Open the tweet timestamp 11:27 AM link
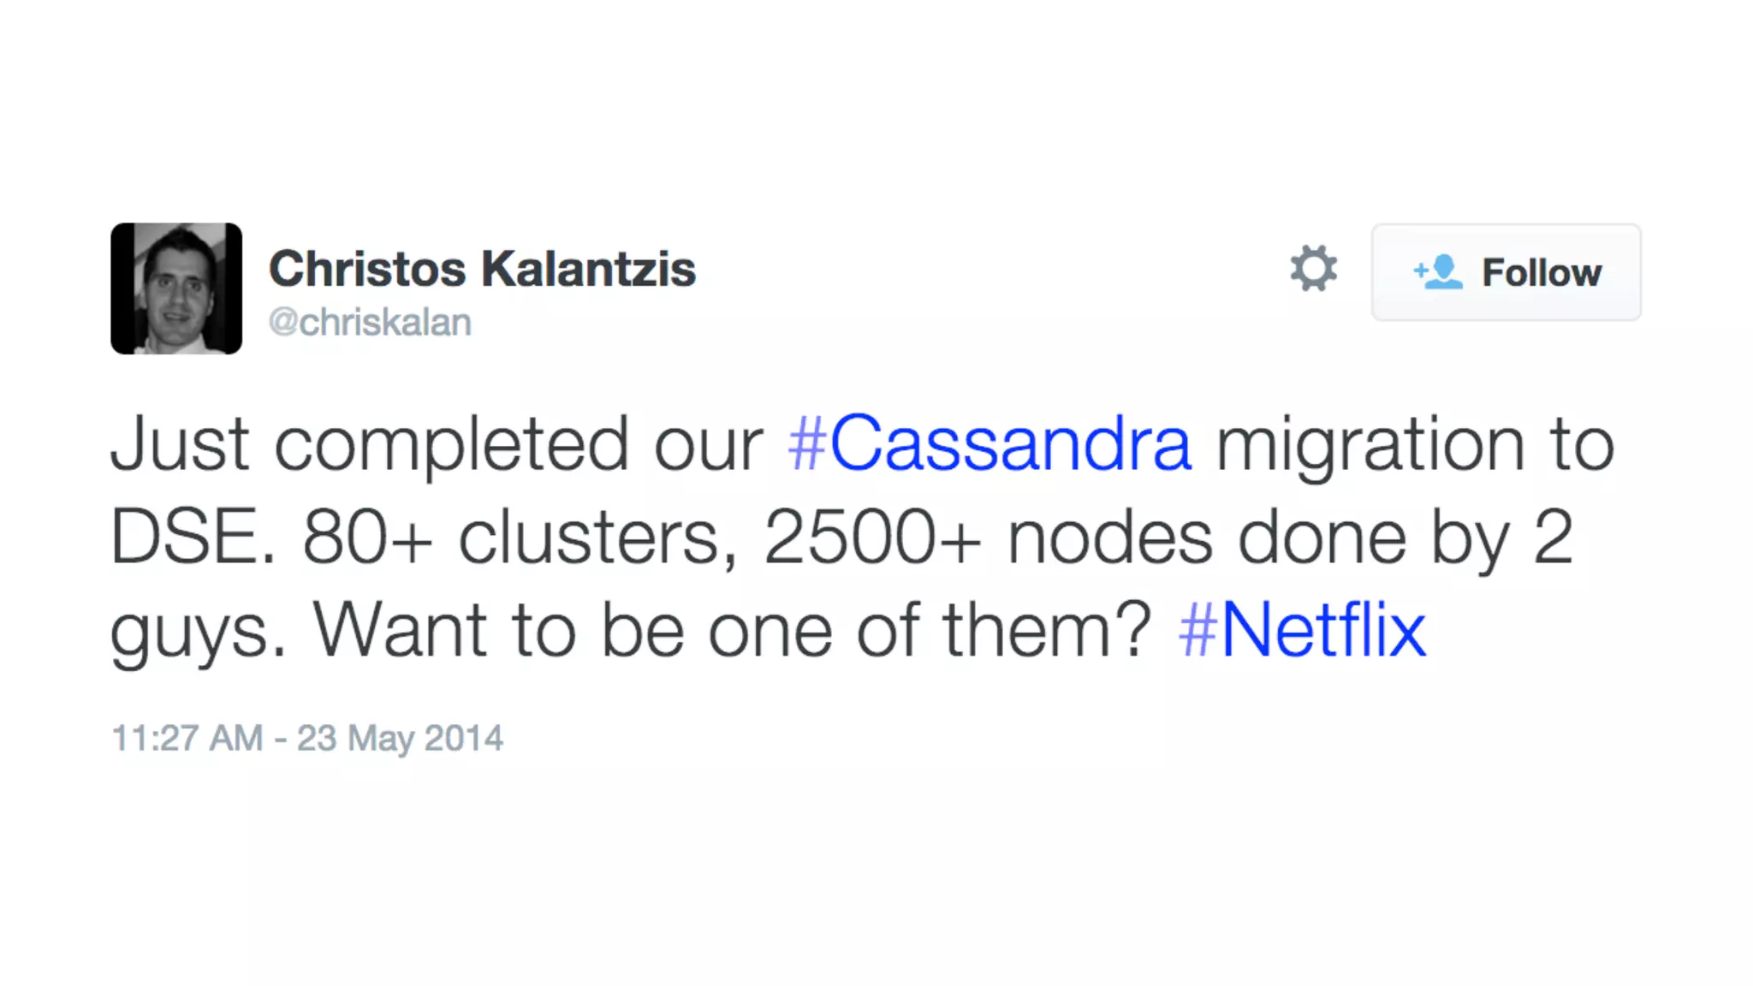This screenshot has height=986, width=1753. coord(187,738)
